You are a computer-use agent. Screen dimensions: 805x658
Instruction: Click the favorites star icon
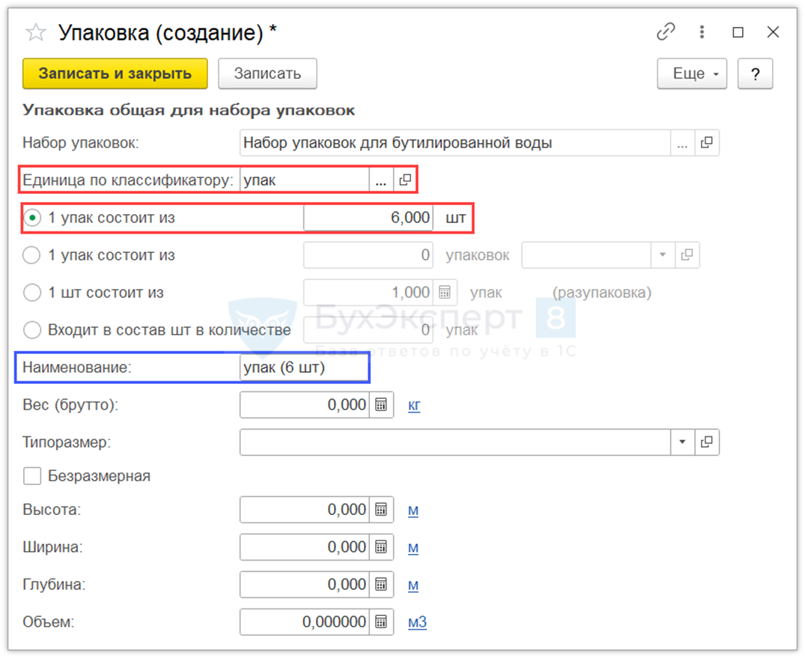pos(34,32)
